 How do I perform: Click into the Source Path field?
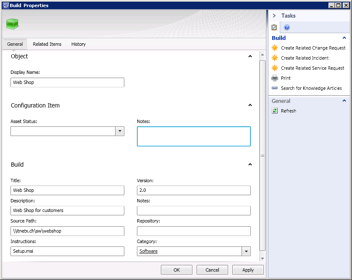[x=67, y=231]
